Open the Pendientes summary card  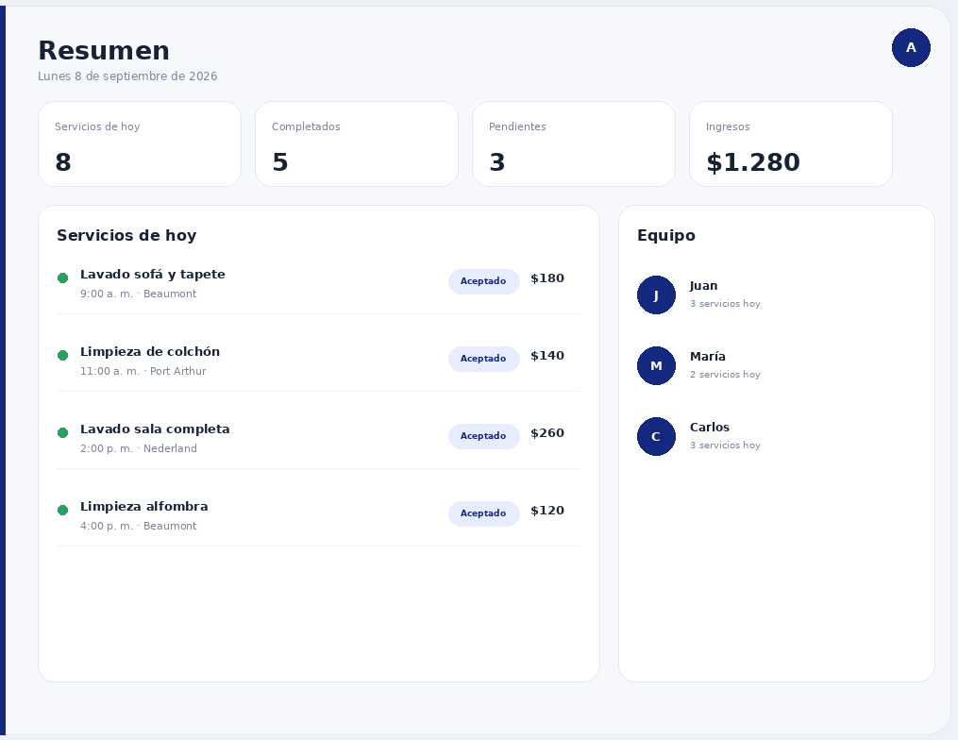[x=574, y=144]
